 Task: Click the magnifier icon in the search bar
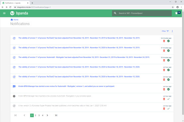coord(115,13)
